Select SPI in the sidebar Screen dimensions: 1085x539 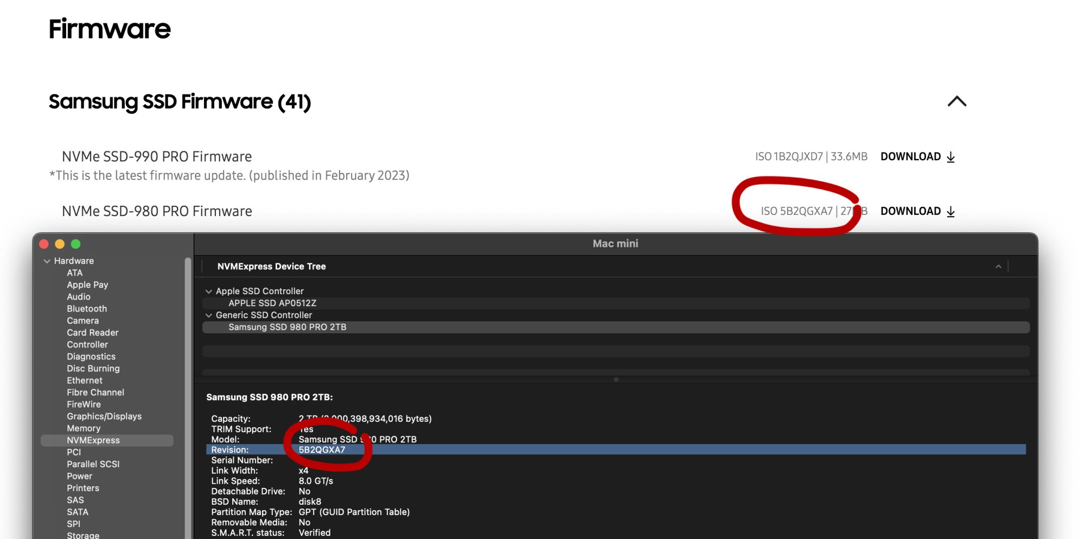pyautogui.click(x=73, y=524)
